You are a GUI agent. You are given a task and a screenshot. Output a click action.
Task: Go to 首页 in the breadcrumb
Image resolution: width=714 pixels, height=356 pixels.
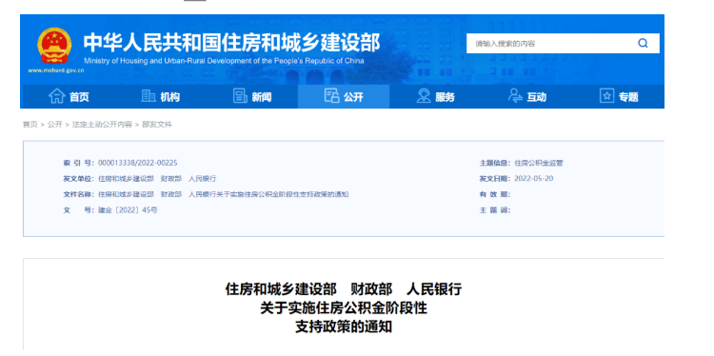(30, 125)
